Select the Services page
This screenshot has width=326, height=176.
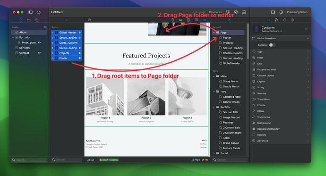[x=24, y=48]
